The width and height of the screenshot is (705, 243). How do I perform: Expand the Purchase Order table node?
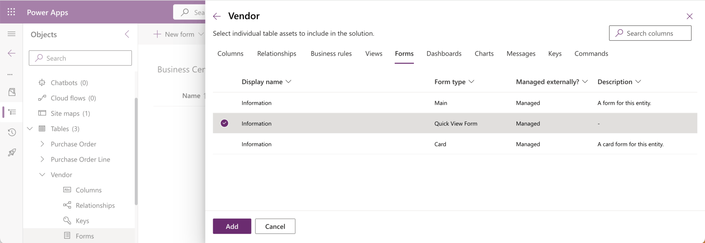pyautogui.click(x=42, y=144)
